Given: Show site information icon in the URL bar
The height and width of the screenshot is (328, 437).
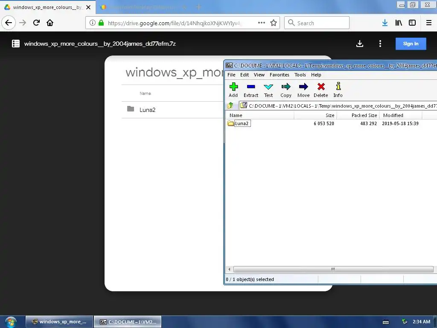Looking at the screenshot, I should [93, 23].
